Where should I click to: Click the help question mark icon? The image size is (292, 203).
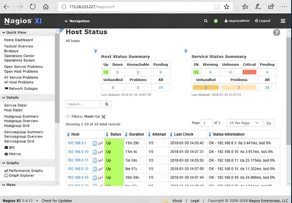pyautogui.click(x=276, y=32)
